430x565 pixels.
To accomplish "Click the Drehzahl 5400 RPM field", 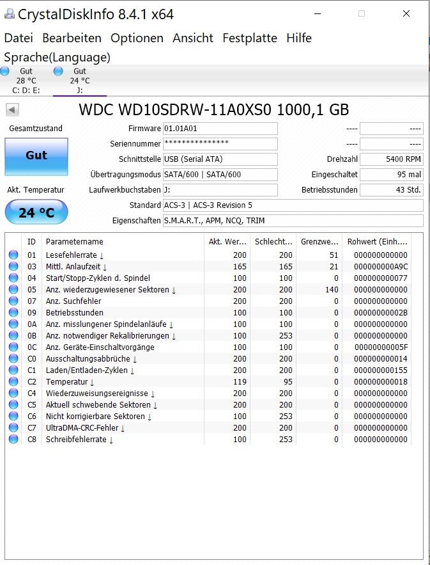I will click(392, 159).
